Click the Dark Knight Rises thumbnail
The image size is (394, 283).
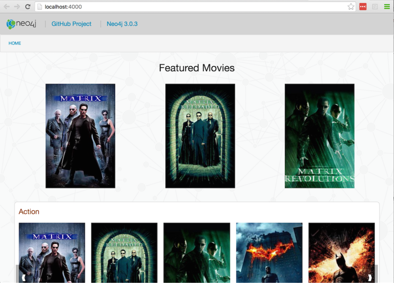coord(341,253)
